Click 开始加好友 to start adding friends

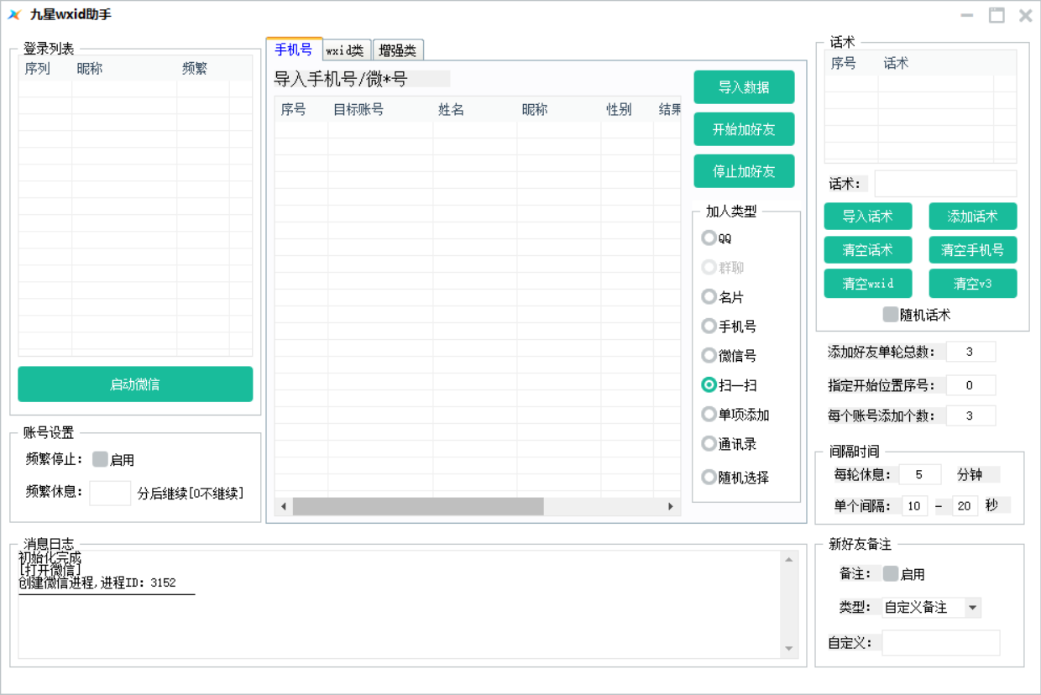pyautogui.click(x=744, y=128)
